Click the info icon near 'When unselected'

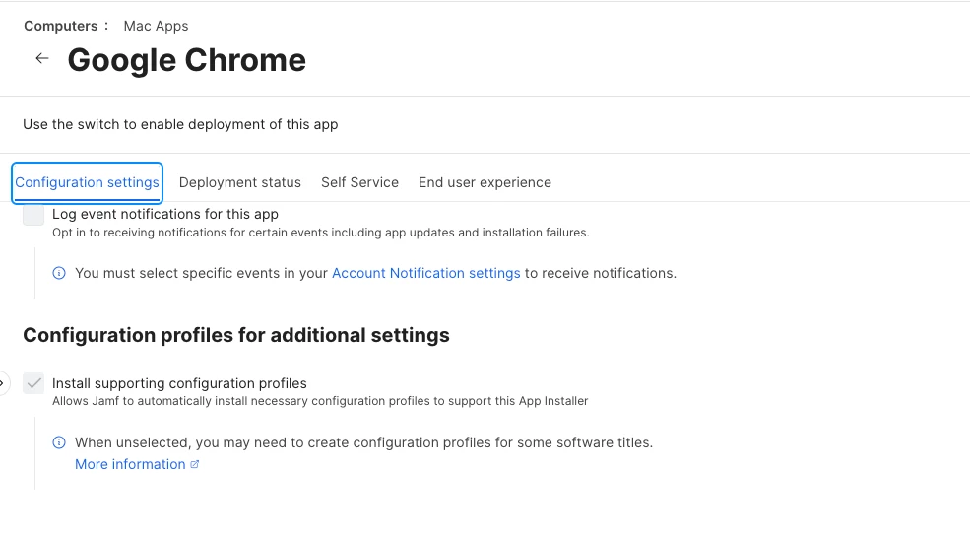click(59, 442)
